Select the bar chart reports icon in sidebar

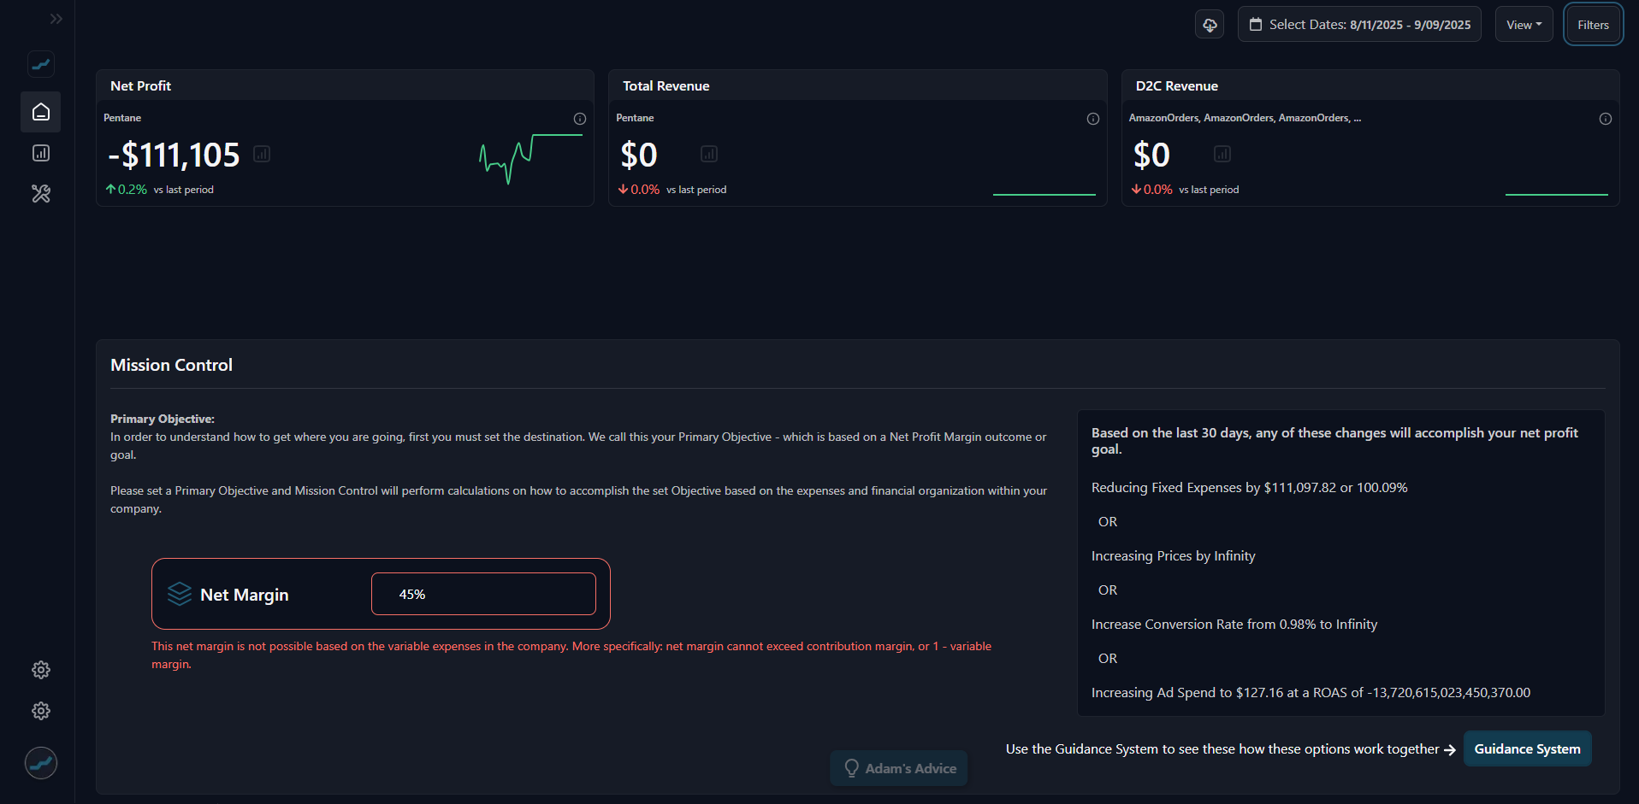pos(40,153)
